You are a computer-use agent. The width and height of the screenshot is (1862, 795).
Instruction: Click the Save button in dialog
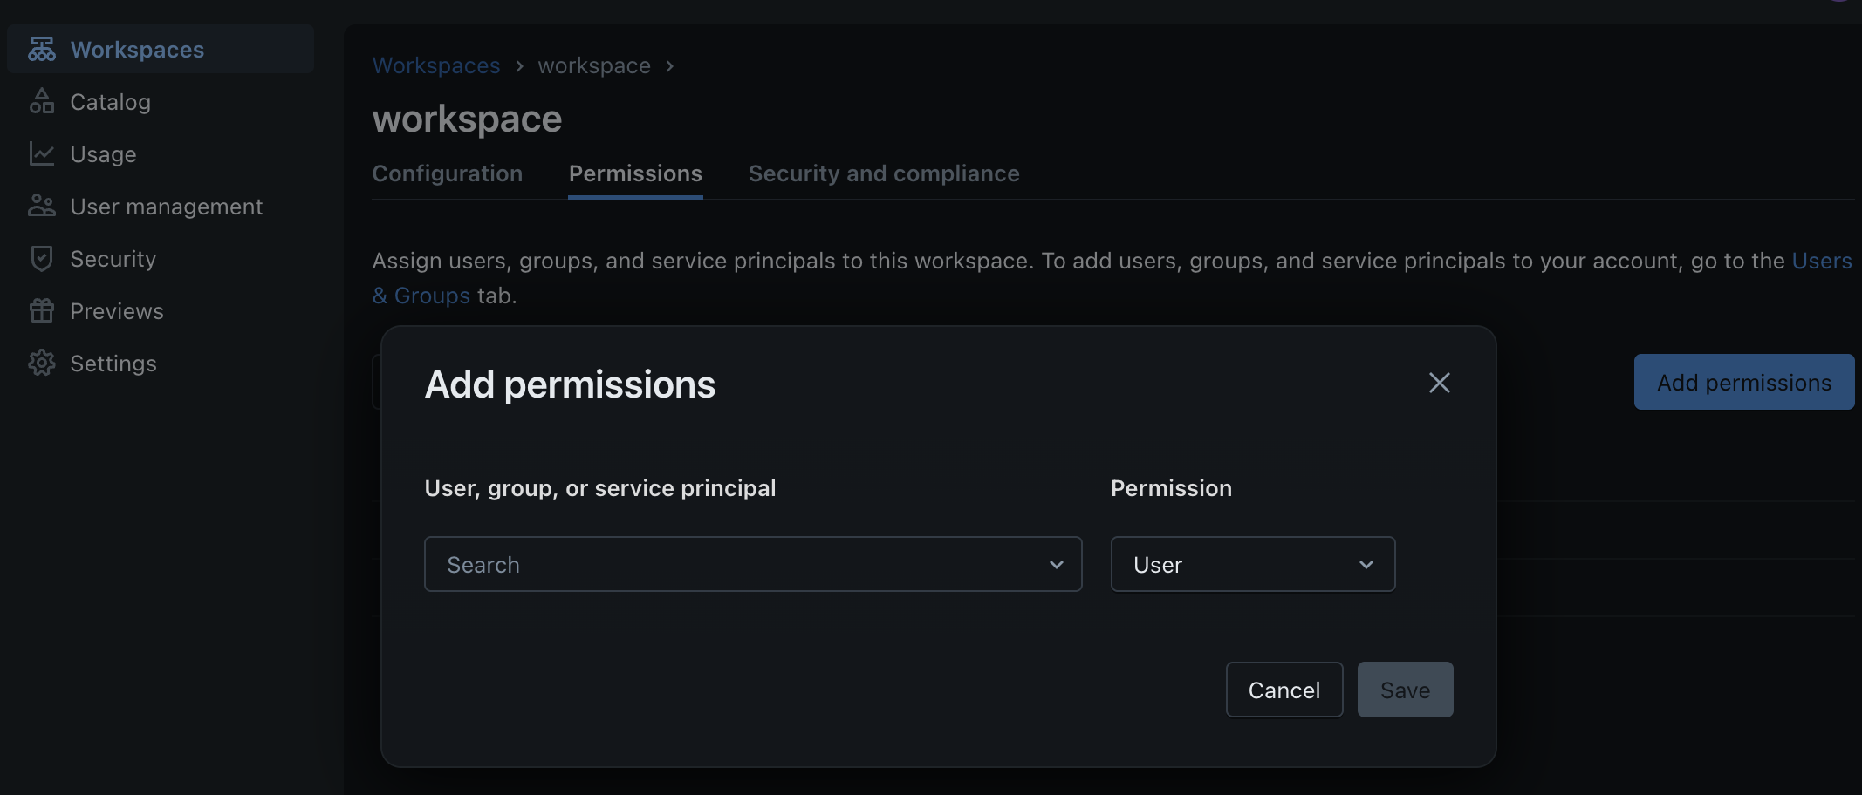1405,690
